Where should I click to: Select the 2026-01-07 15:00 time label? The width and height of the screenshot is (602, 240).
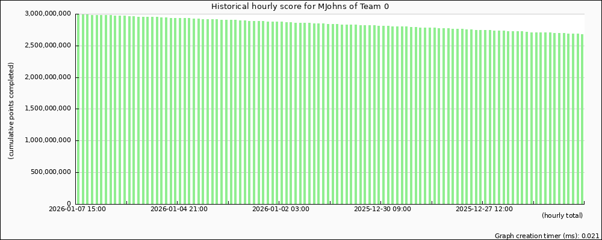pyautogui.click(x=77, y=209)
